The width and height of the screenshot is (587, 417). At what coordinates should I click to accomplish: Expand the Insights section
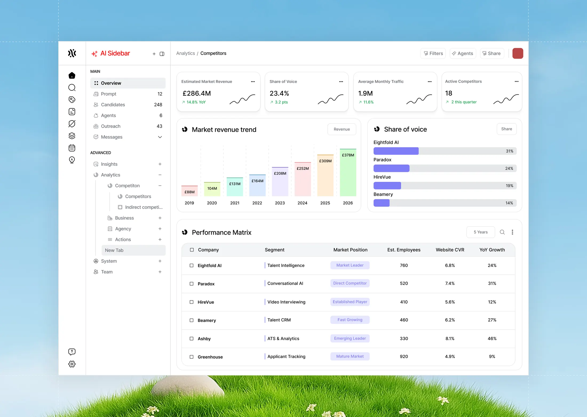click(x=160, y=164)
